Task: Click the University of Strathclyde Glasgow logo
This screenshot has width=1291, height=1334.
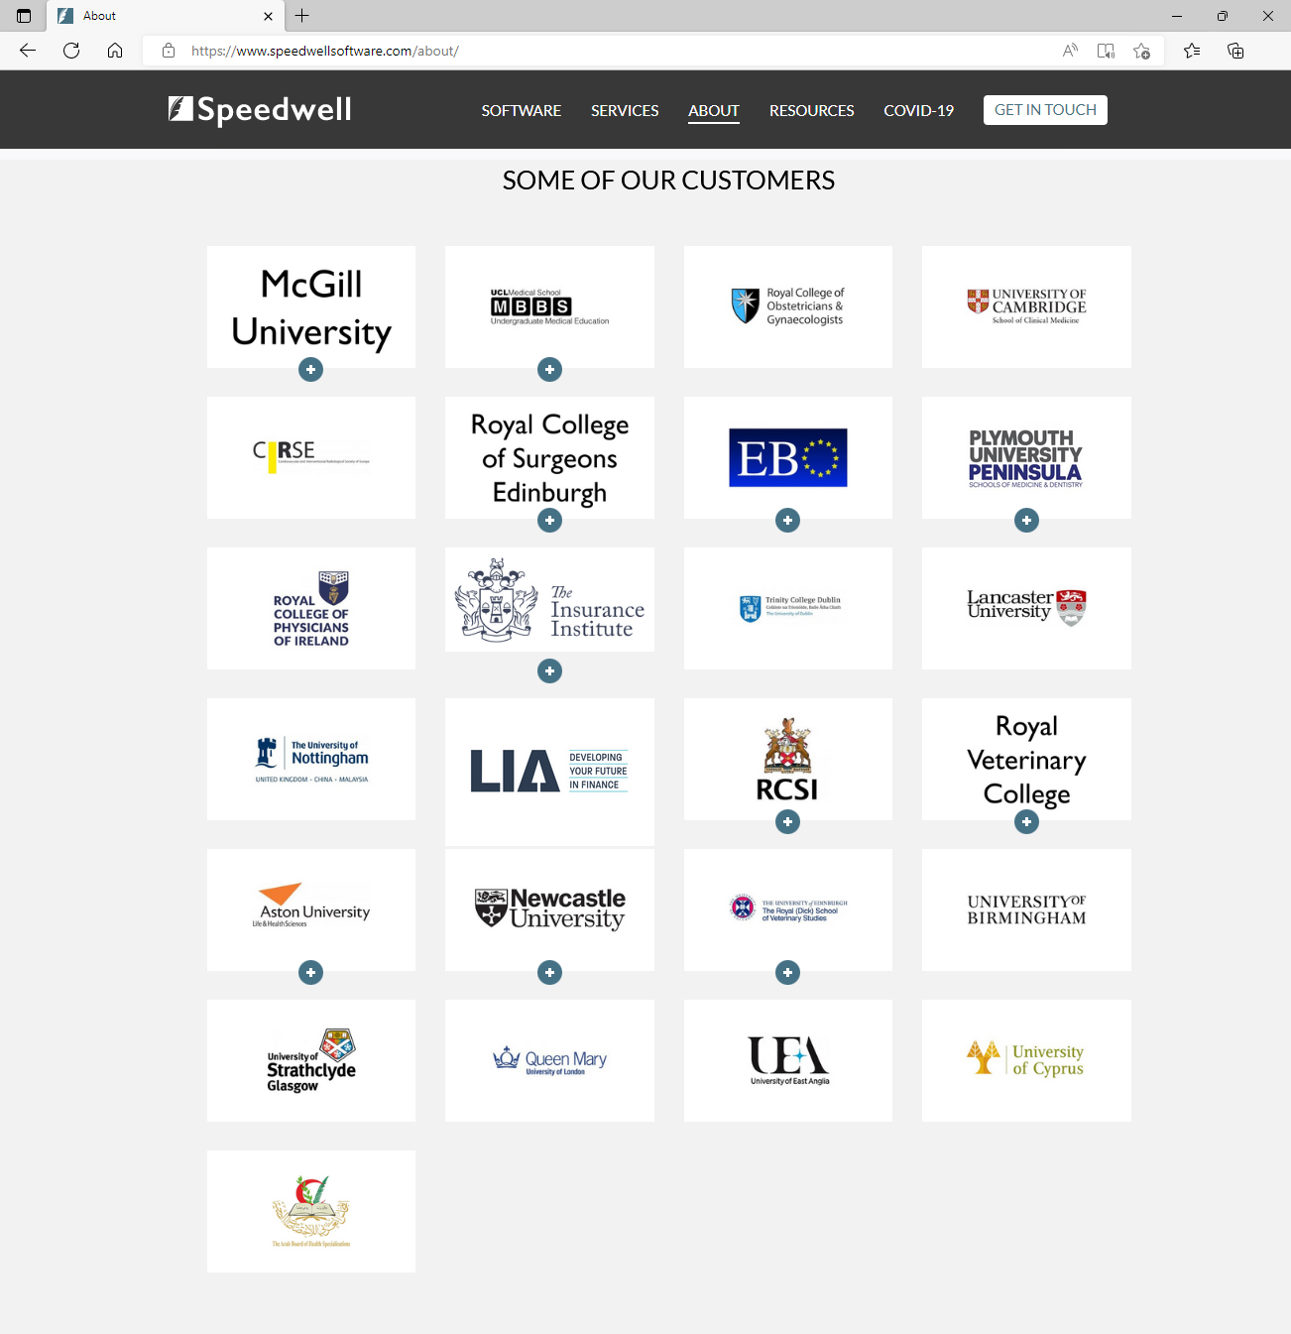Action: 311,1061
